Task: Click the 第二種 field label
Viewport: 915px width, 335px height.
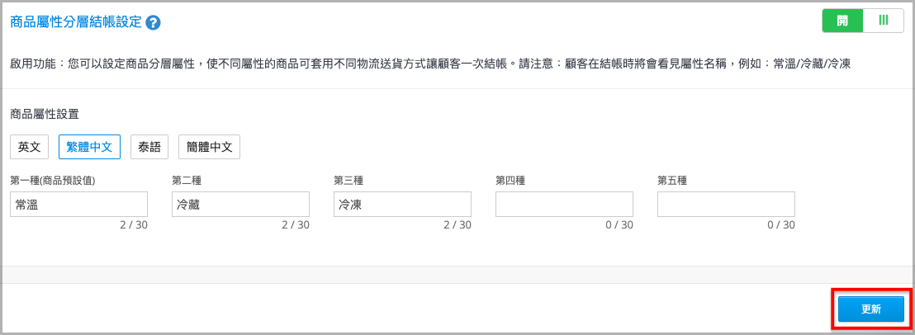Action: click(187, 181)
